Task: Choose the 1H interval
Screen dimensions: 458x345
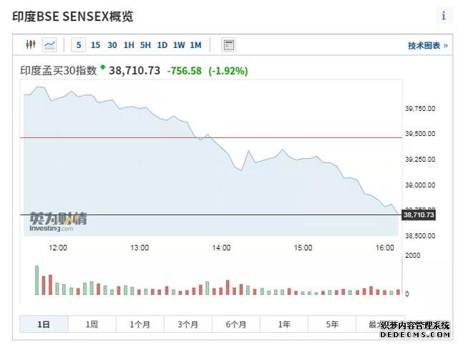Action: click(x=129, y=45)
